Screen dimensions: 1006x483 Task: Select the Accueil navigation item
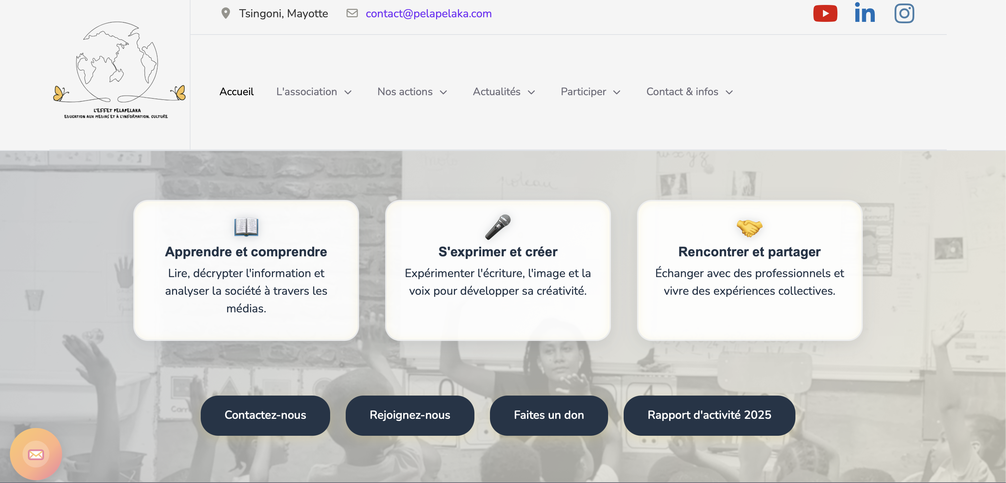pos(236,92)
